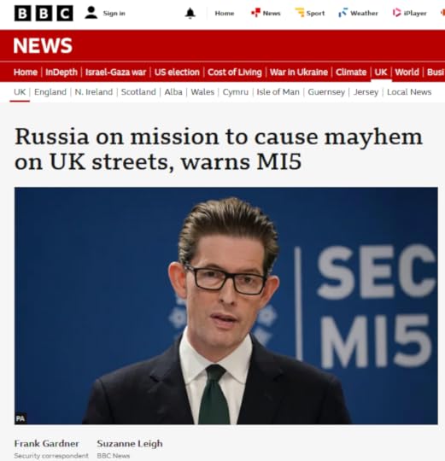
Task: Click the article headline about Russia mayhem
Action: (x=219, y=149)
